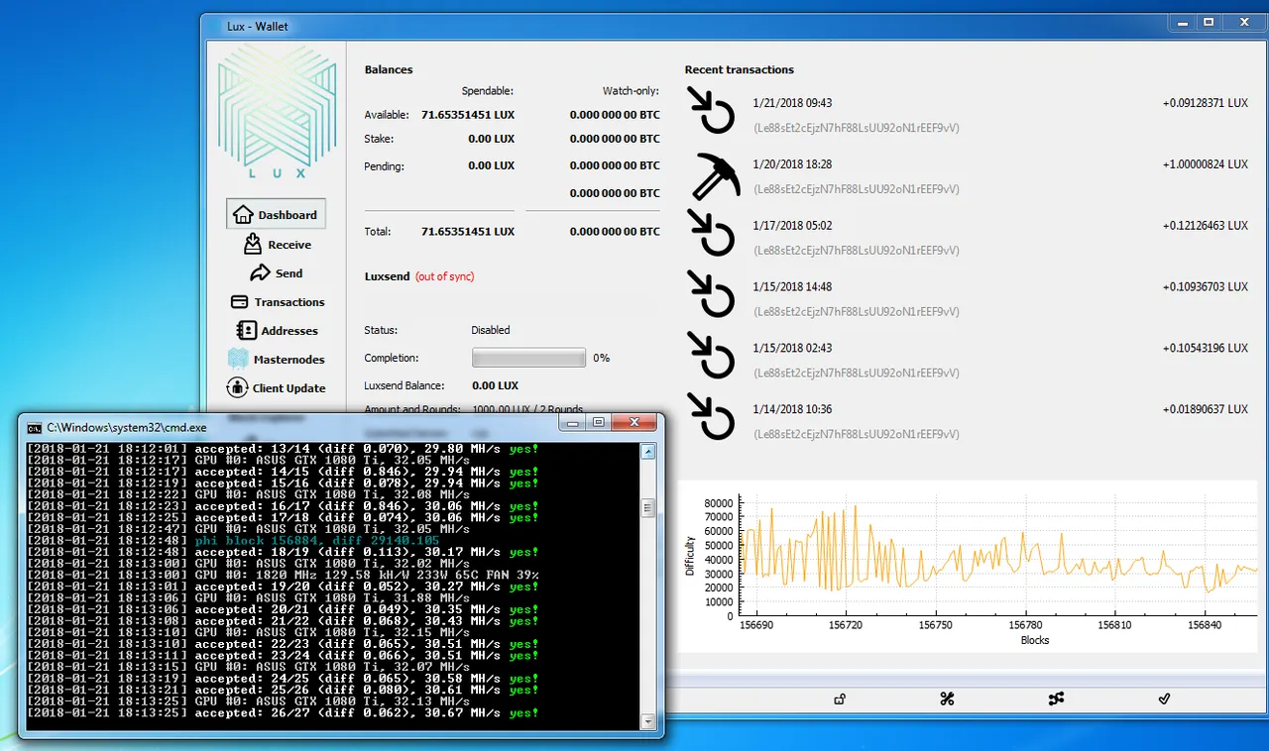Open Client Update in sidebar
1269x751 pixels.
pyautogui.click(x=277, y=388)
